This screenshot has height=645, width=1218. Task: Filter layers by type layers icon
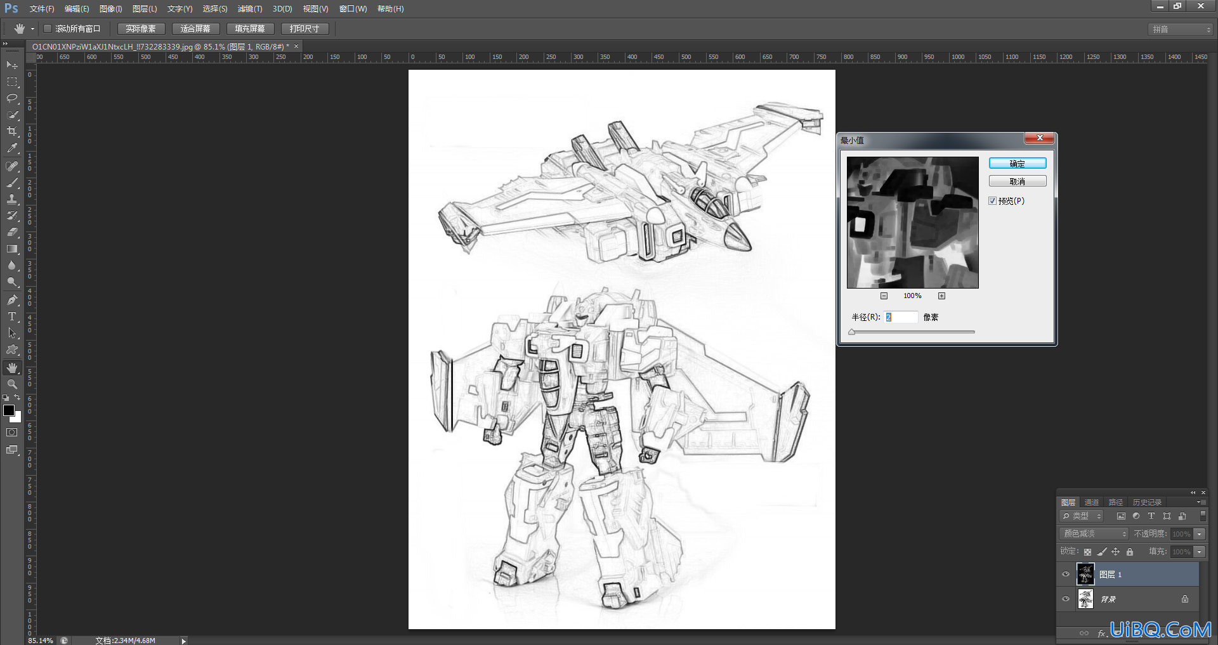pos(1151,516)
